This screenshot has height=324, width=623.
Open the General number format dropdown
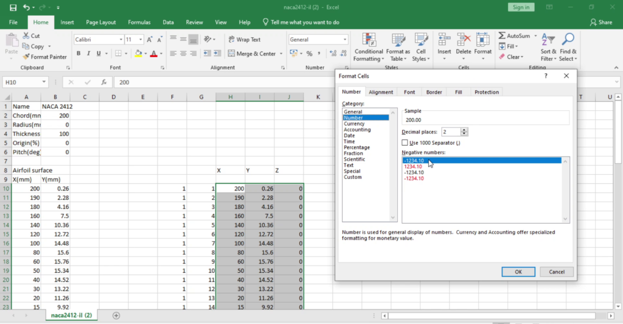[x=344, y=40]
